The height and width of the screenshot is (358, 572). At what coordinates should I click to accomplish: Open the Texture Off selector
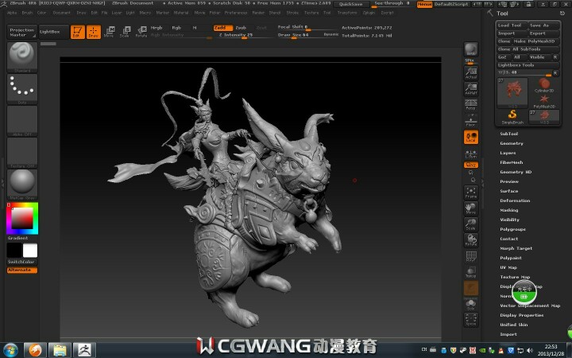(x=22, y=152)
